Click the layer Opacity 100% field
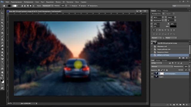 186,67
